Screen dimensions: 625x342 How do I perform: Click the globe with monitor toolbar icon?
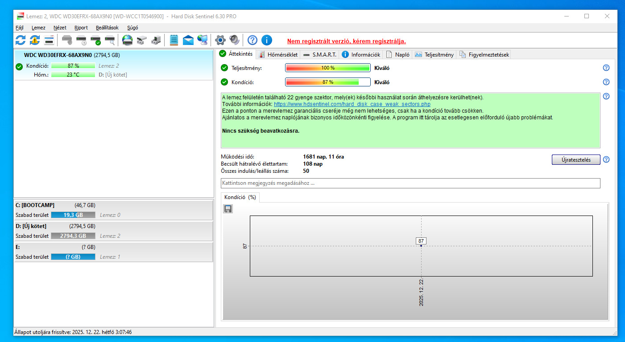[203, 41]
